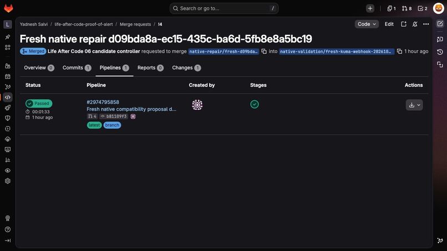Image resolution: width=447 pixels, height=251 pixels.
Task: Open Build rocket icon in sidebar
Action: (8, 107)
